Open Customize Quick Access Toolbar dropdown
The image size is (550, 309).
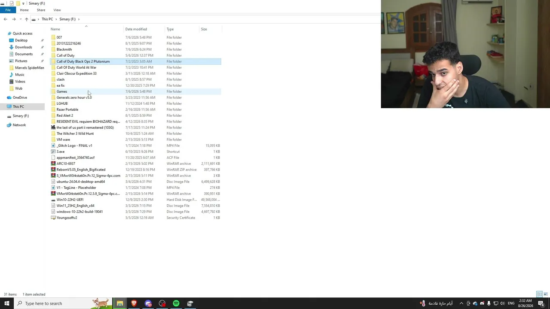[x=23, y=3]
